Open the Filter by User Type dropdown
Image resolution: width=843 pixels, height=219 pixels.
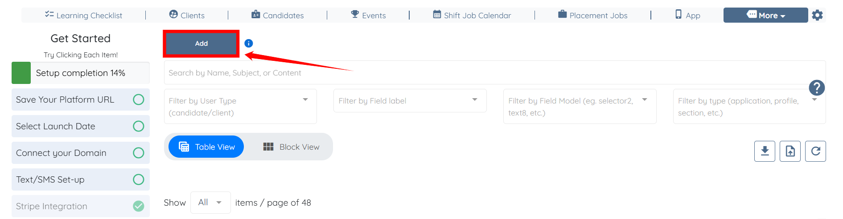coord(240,107)
